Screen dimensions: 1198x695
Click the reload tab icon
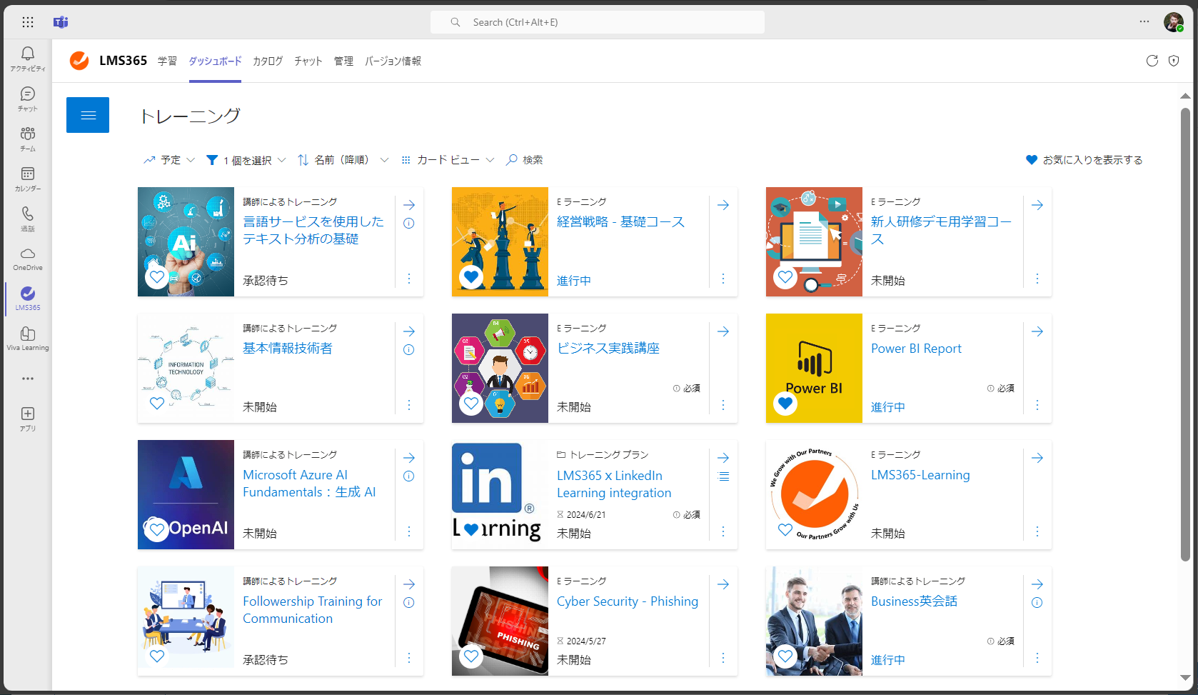click(1152, 61)
